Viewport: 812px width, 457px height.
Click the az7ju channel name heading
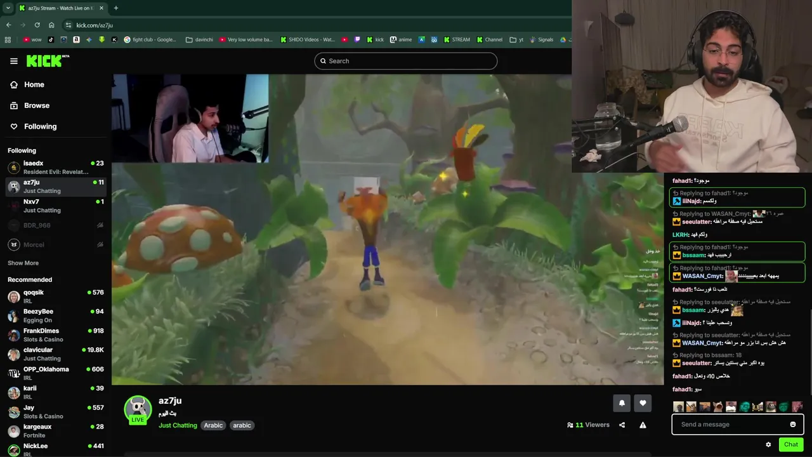point(170,401)
